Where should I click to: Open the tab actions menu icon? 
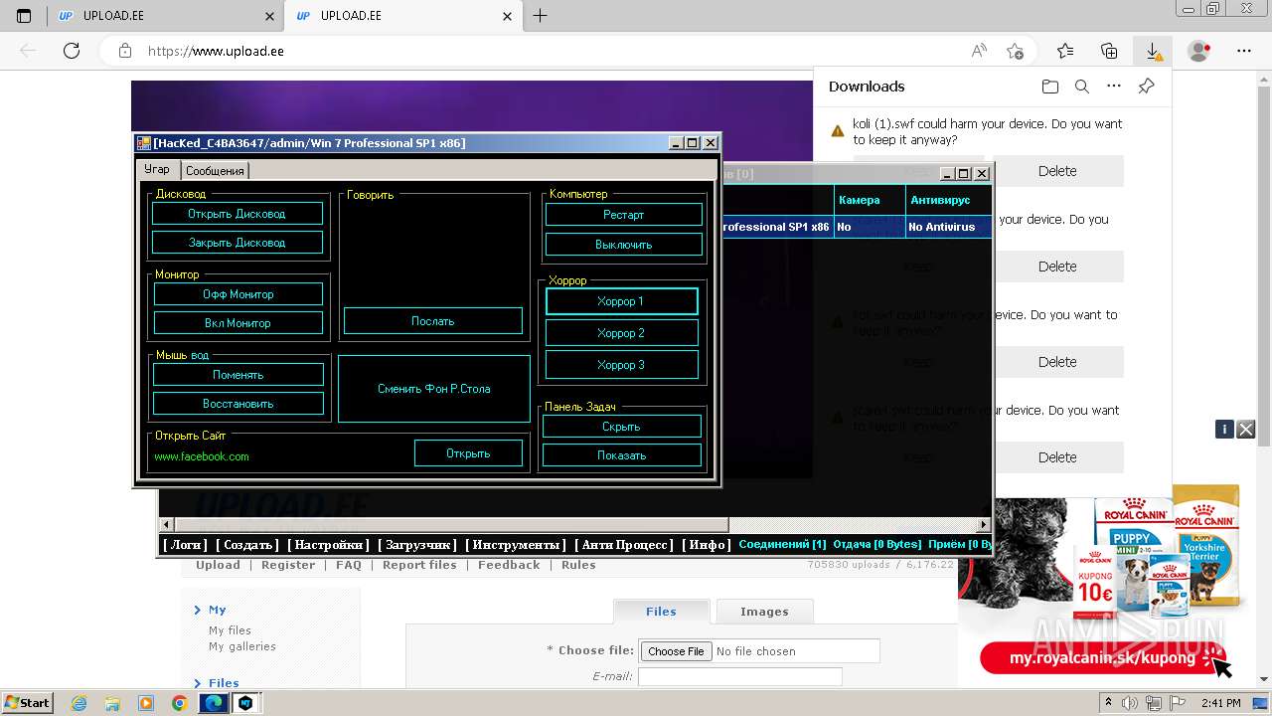pyautogui.click(x=24, y=16)
